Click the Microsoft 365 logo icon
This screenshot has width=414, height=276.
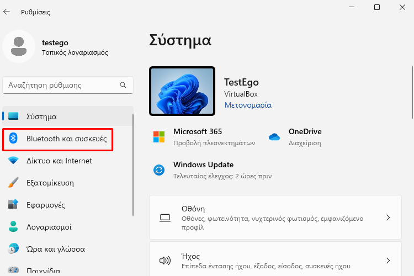(x=159, y=137)
